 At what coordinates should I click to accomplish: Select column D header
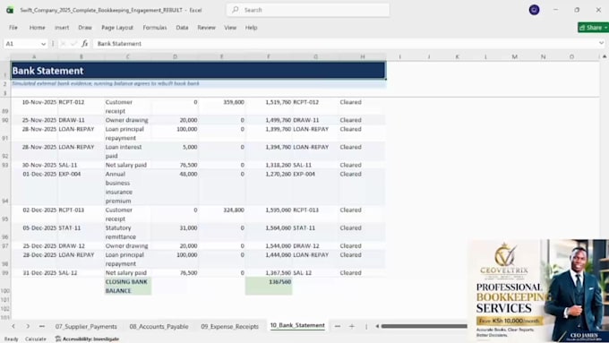[175, 56]
